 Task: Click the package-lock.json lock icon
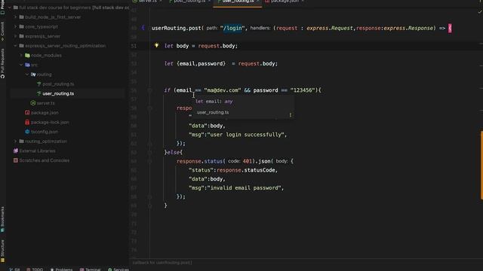click(x=27, y=122)
